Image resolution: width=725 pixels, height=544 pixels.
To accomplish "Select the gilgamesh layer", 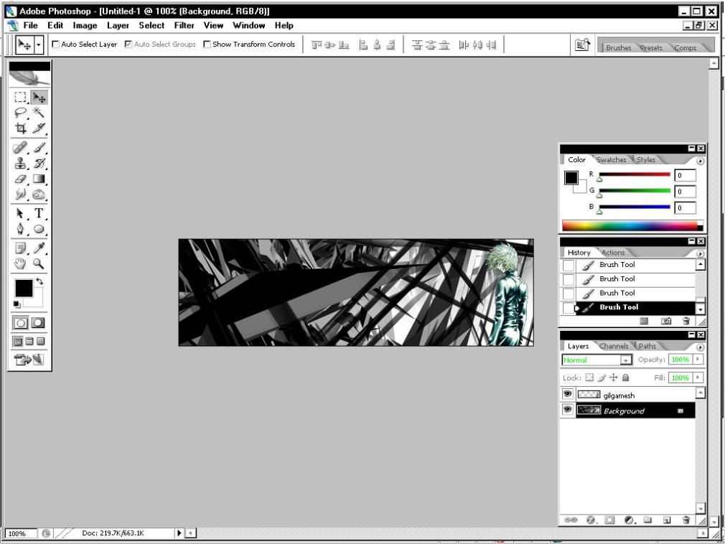I will click(x=628, y=395).
